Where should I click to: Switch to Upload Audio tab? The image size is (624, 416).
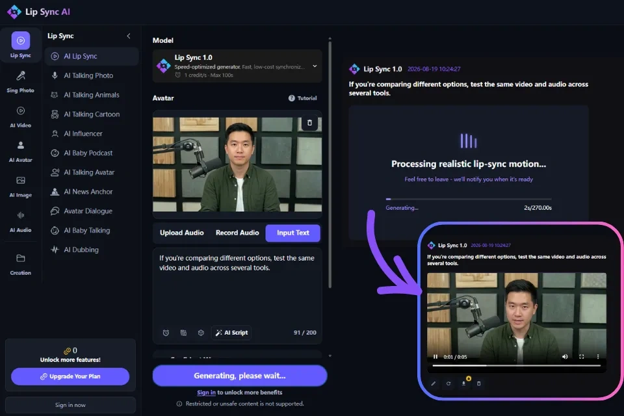coord(182,233)
